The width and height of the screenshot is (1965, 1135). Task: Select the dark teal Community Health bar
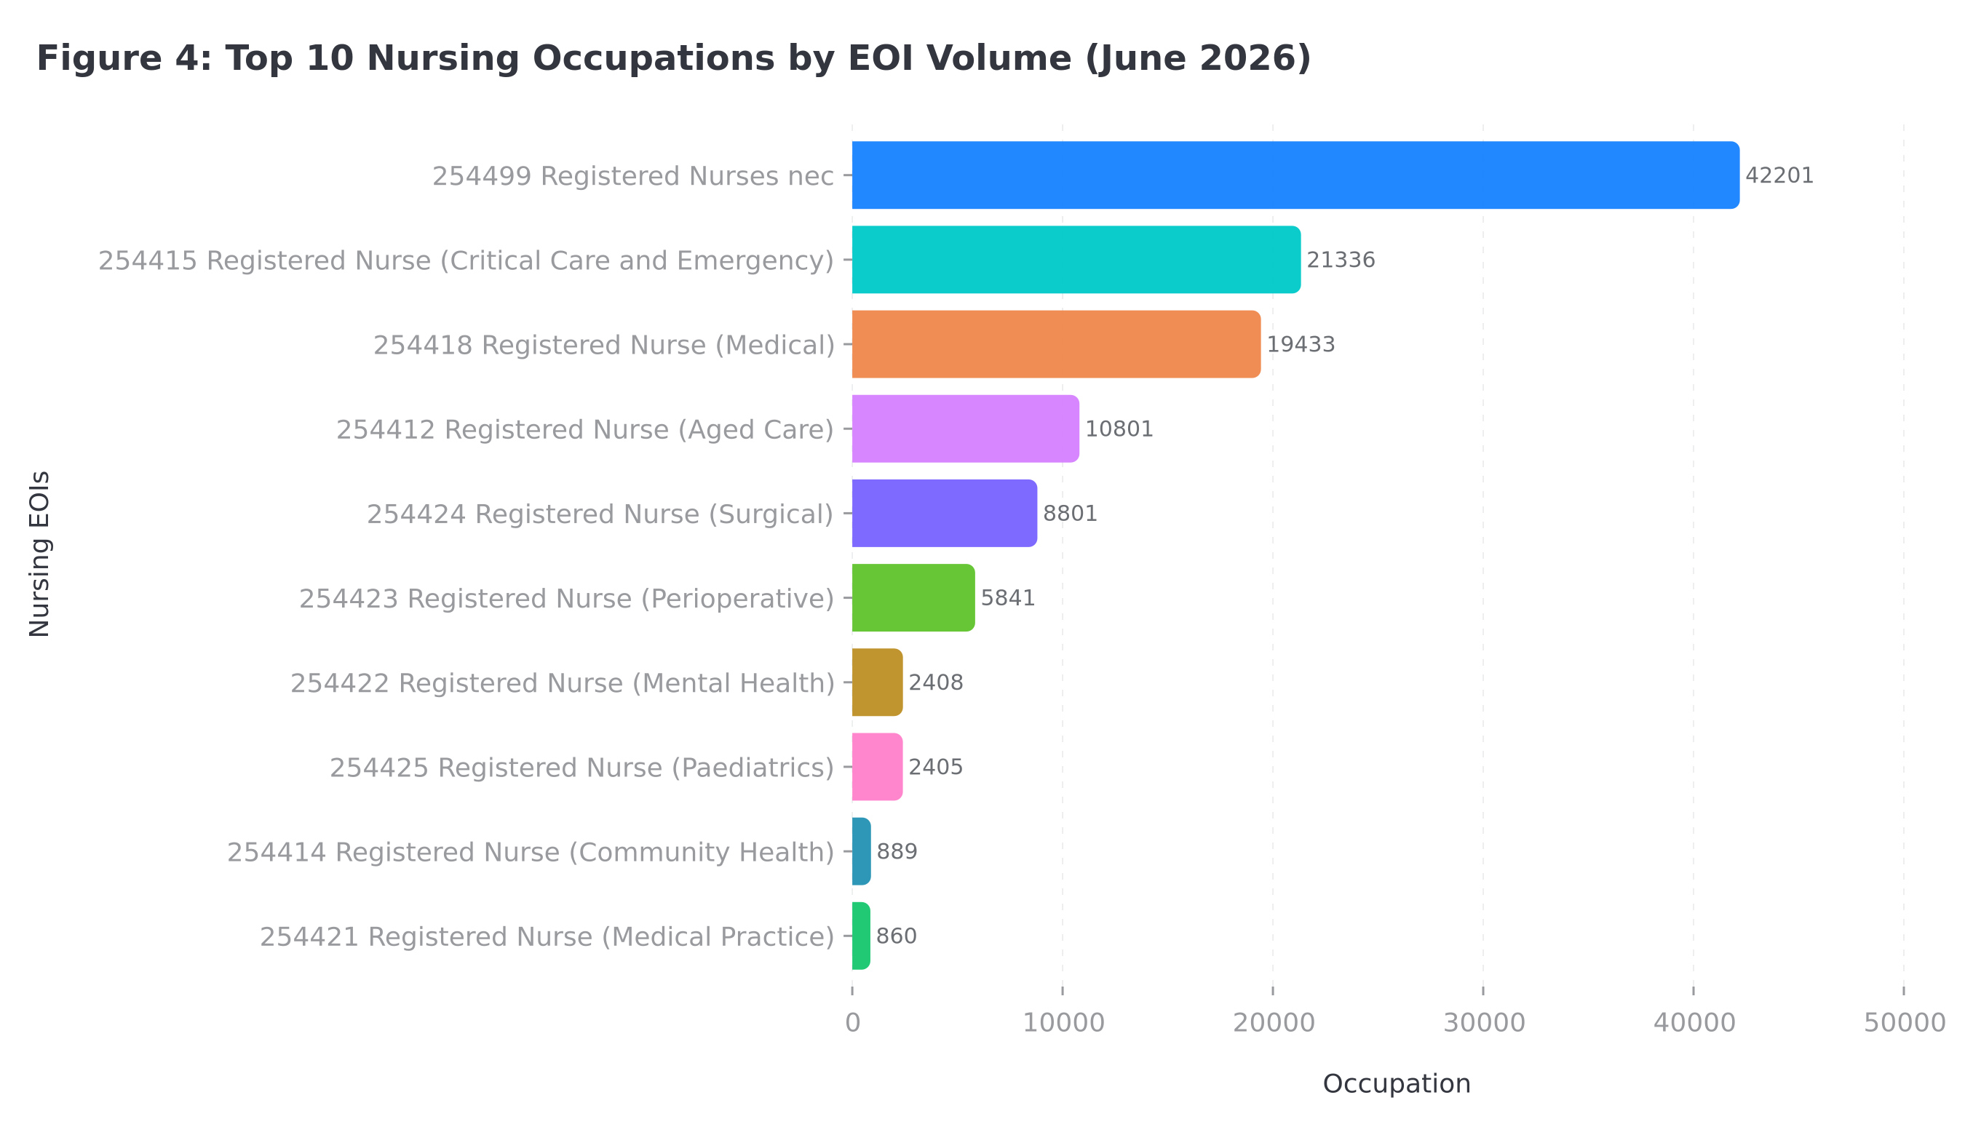click(862, 851)
